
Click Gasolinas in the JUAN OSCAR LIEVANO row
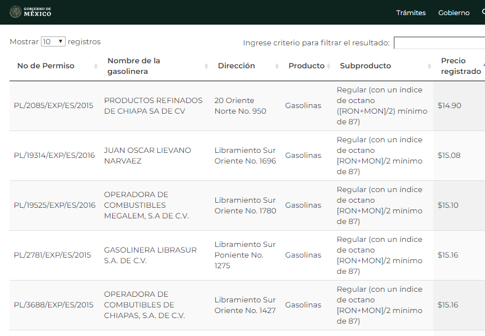click(x=303, y=155)
